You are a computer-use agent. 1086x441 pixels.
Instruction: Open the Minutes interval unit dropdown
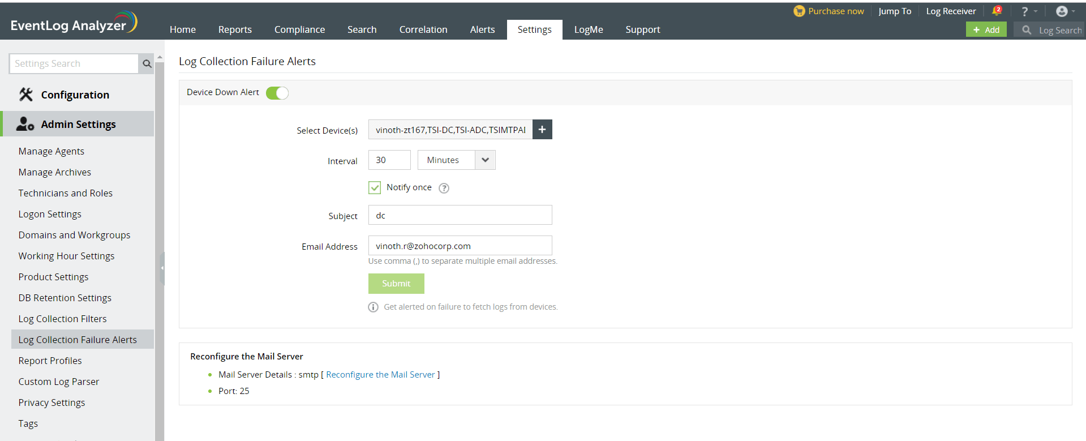pos(457,160)
